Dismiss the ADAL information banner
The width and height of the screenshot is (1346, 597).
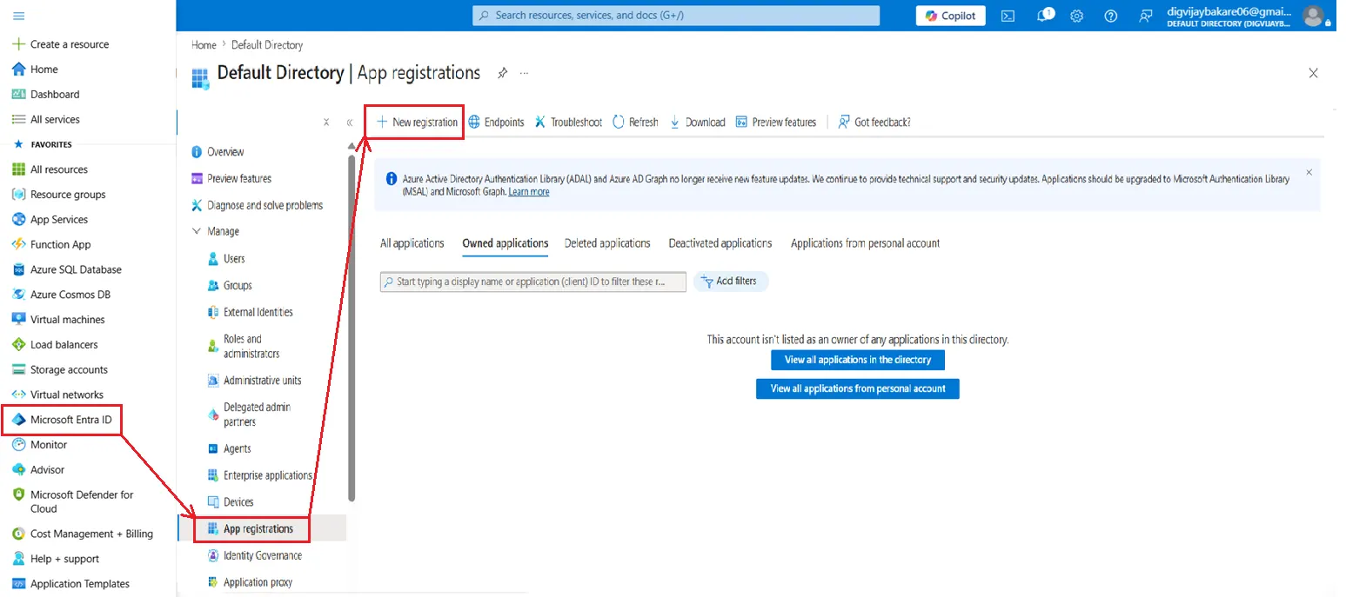[1309, 173]
